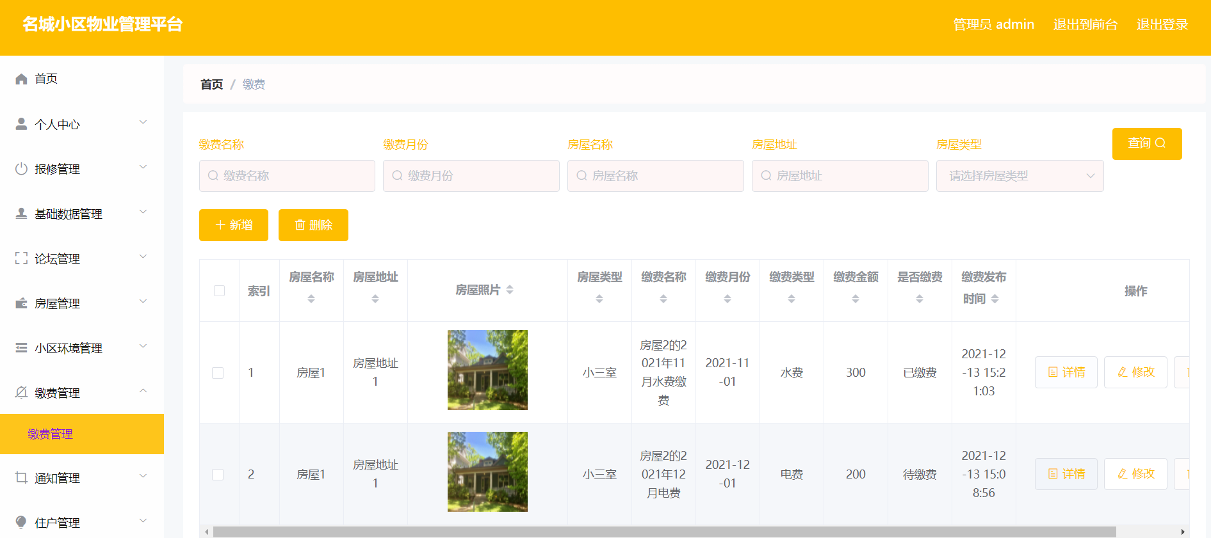This screenshot has height=538, width=1211.
Task: Click the wallet icon beside 房屋管理
Action: [21, 303]
